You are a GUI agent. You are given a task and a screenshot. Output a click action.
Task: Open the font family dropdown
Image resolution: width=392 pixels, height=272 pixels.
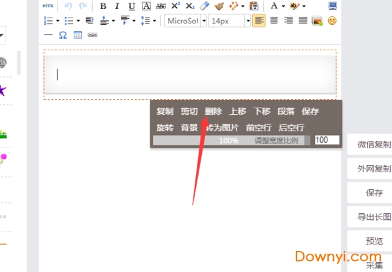click(x=186, y=21)
